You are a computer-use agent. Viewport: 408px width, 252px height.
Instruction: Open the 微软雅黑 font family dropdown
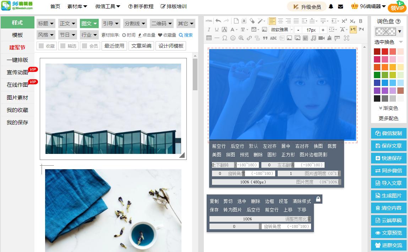coord(281,29)
